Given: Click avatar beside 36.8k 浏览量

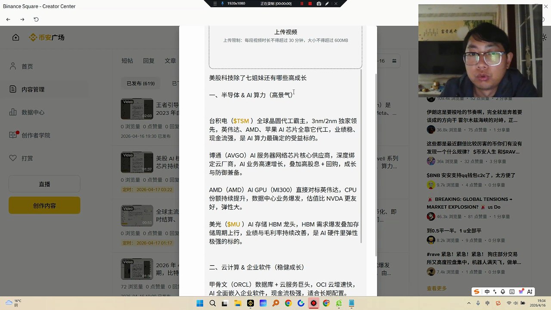Looking at the screenshot, I should 431,130.
